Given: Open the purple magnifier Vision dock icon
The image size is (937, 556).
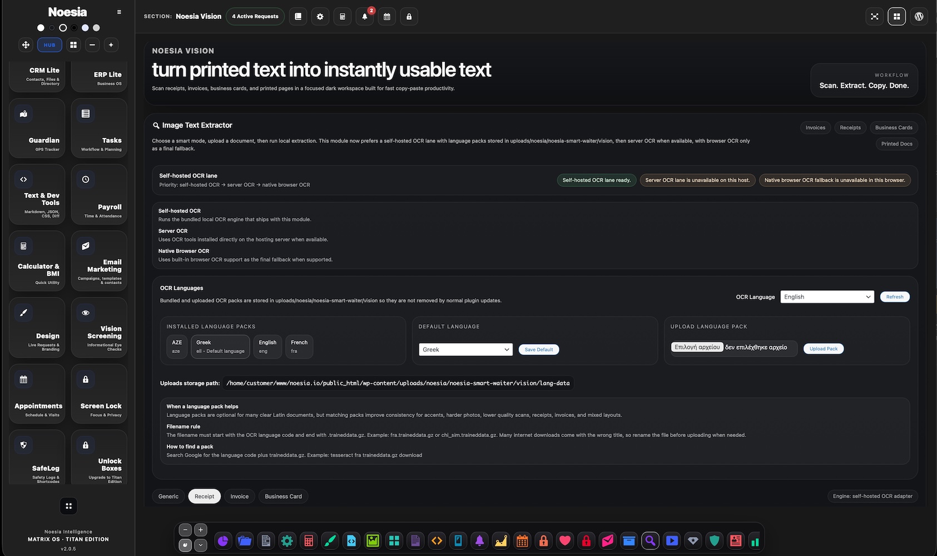Looking at the screenshot, I should (x=650, y=540).
